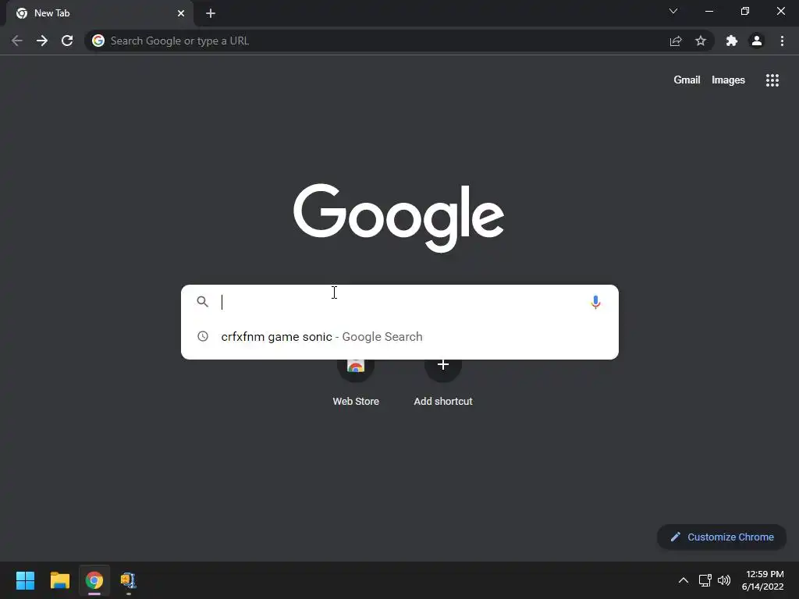Image resolution: width=799 pixels, height=599 pixels.
Task: Minimize the Chrome window
Action: tap(709, 11)
